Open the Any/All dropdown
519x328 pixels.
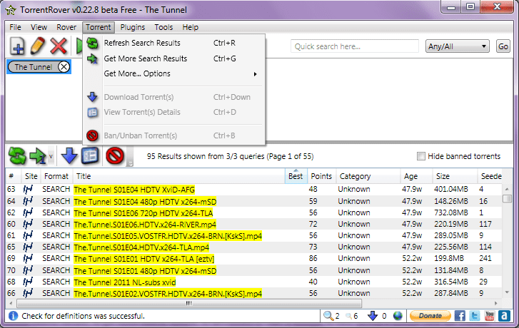click(457, 46)
